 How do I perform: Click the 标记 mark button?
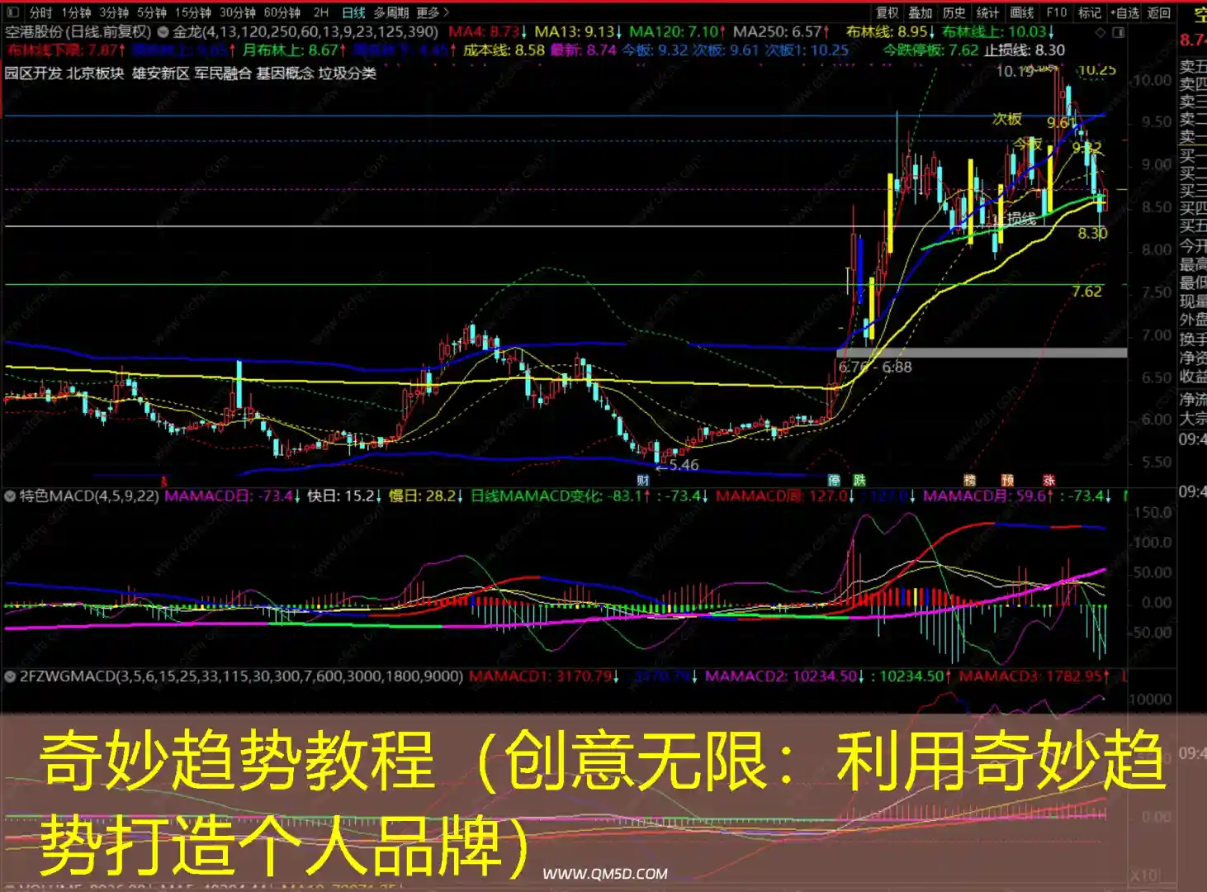coord(1090,12)
